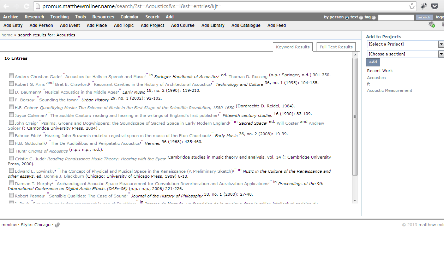
Task: Switch to the Keyword Results tab
Action: (293, 47)
